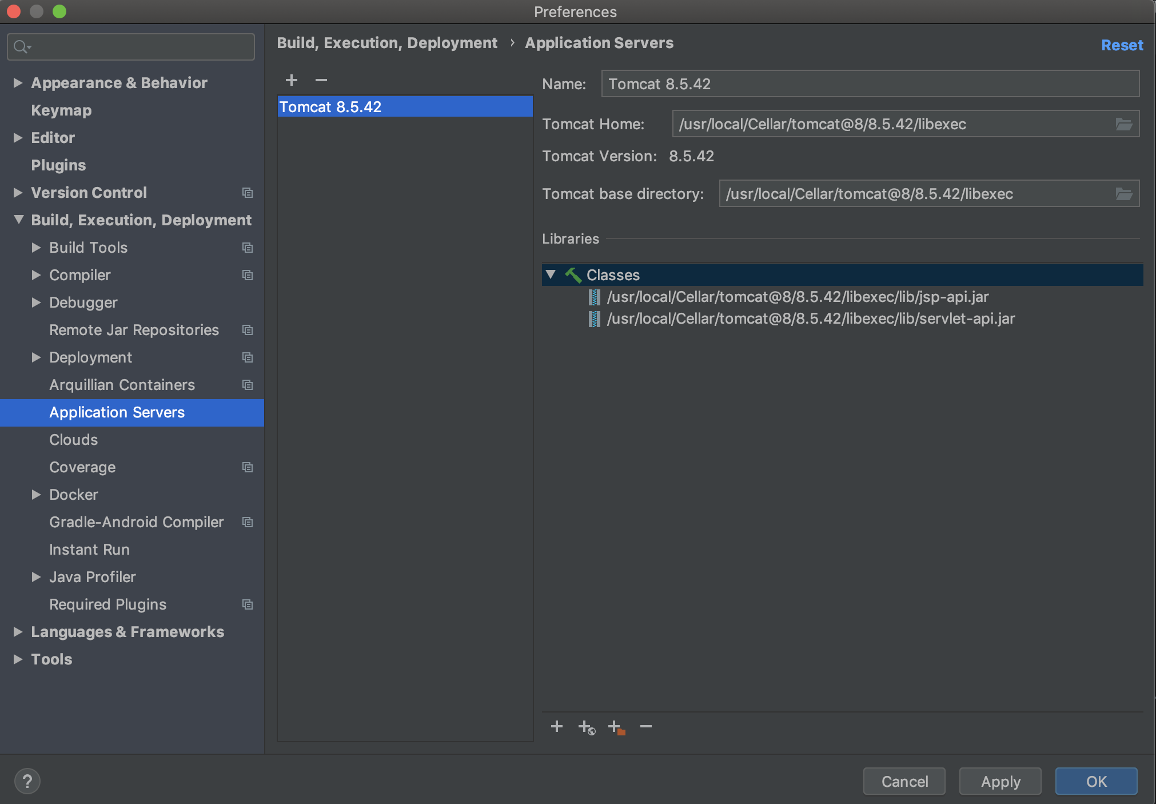The image size is (1156, 804).
Task: Open the Keymap settings page
Action: [x=61, y=110]
